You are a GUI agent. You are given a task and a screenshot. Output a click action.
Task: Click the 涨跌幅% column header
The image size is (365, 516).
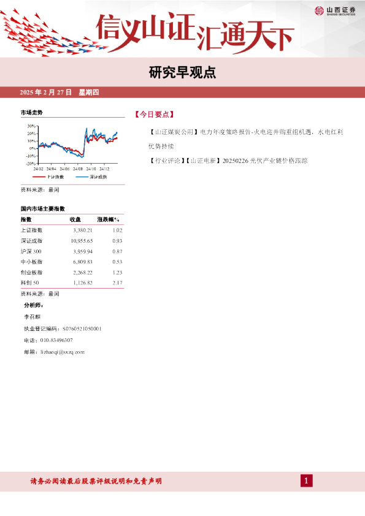108,219
